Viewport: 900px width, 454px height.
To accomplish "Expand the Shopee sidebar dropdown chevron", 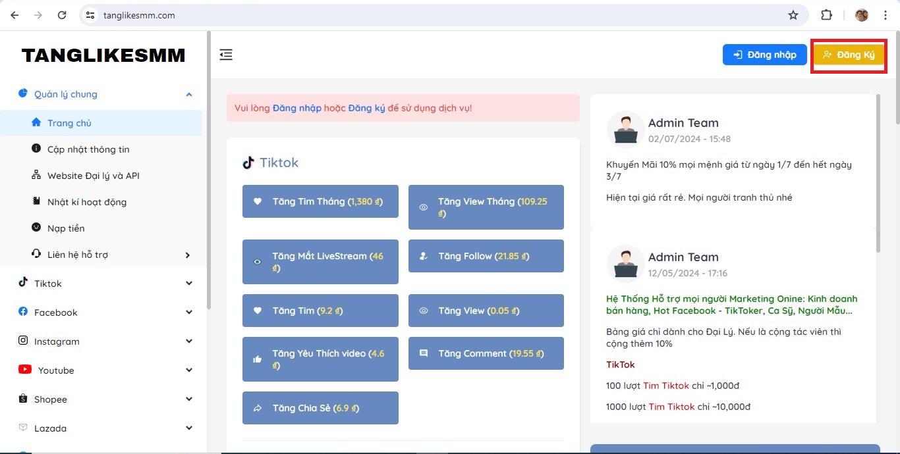I will coord(189,399).
